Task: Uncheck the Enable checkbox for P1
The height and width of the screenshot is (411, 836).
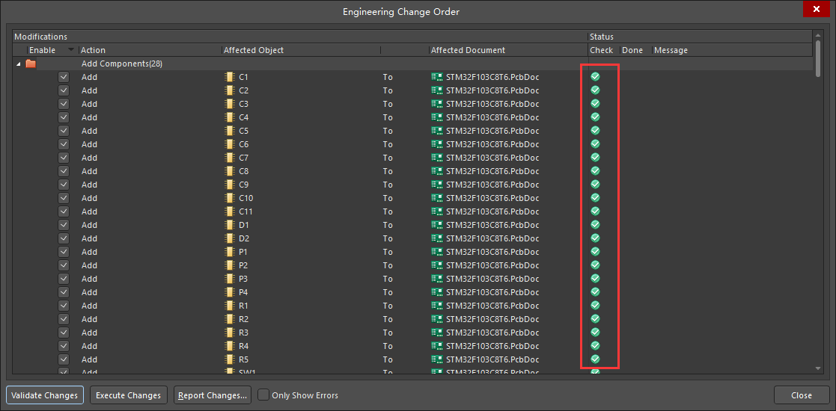Action: (x=64, y=252)
